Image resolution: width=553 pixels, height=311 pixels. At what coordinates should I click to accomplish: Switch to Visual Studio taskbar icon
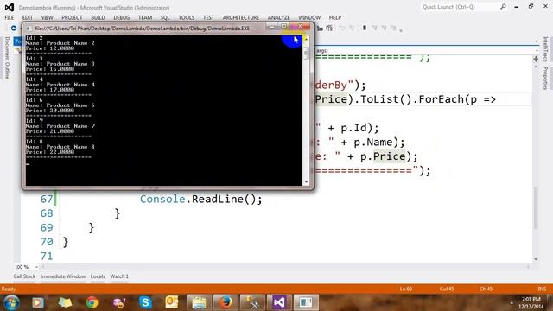[x=279, y=302]
